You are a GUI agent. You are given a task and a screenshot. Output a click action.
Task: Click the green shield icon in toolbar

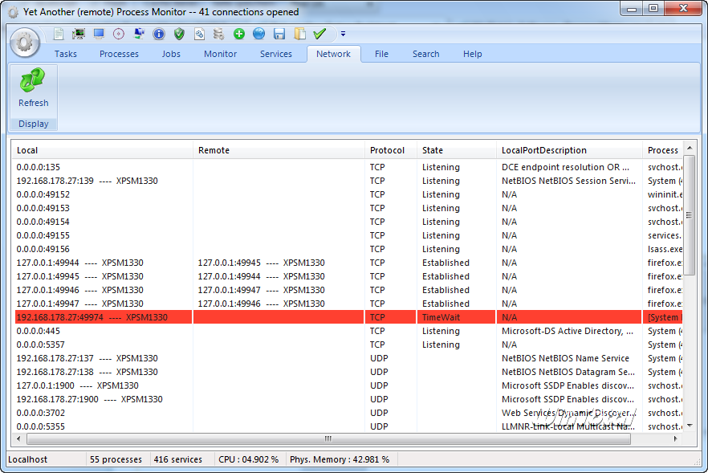click(179, 34)
